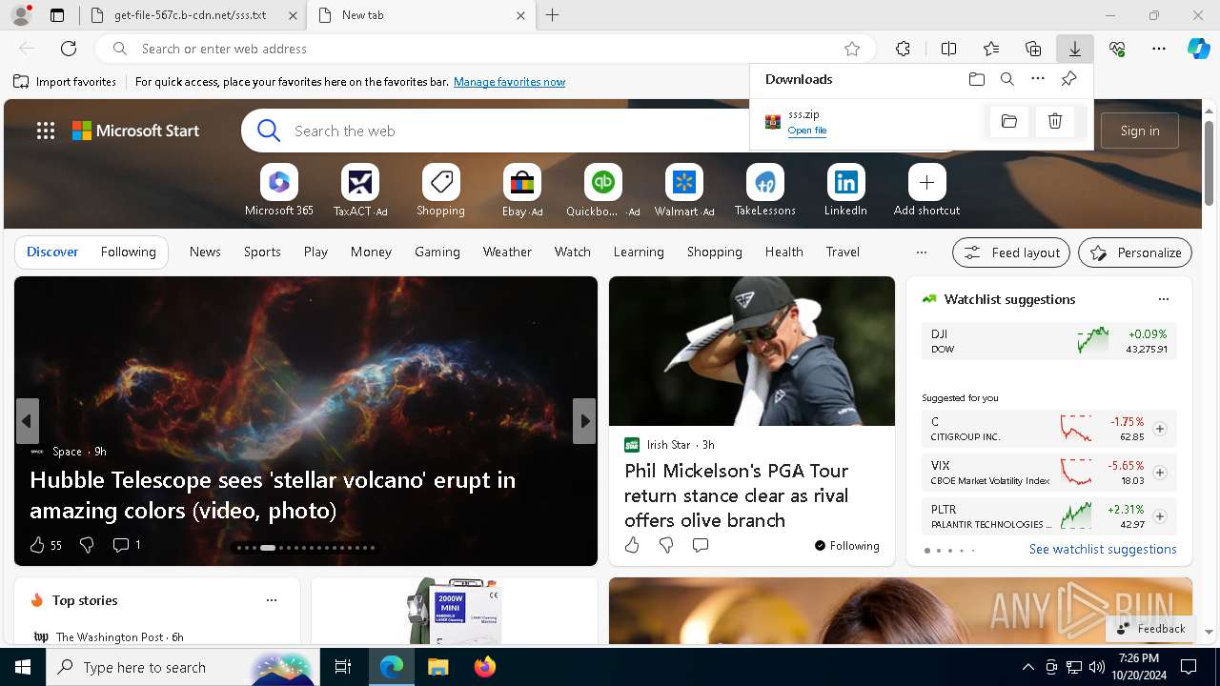This screenshot has width=1220, height=686.
Task: Open the Gaming feed tab
Action: click(437, 252)
